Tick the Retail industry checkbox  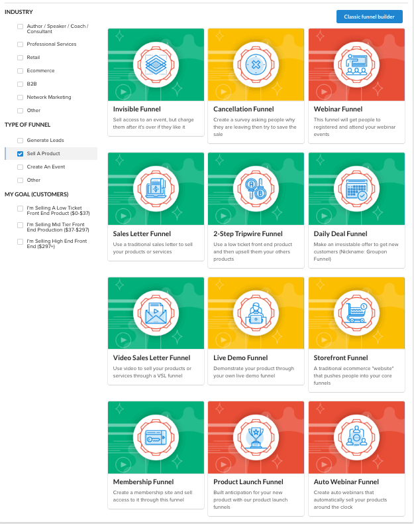21,58
